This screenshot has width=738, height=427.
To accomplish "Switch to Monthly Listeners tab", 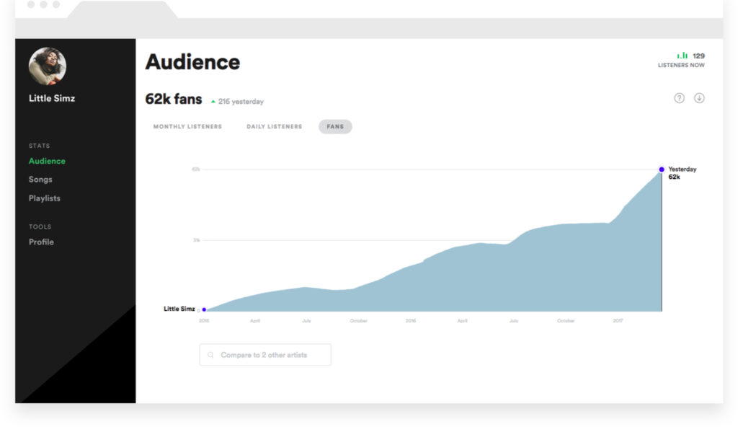I will 187,127.
